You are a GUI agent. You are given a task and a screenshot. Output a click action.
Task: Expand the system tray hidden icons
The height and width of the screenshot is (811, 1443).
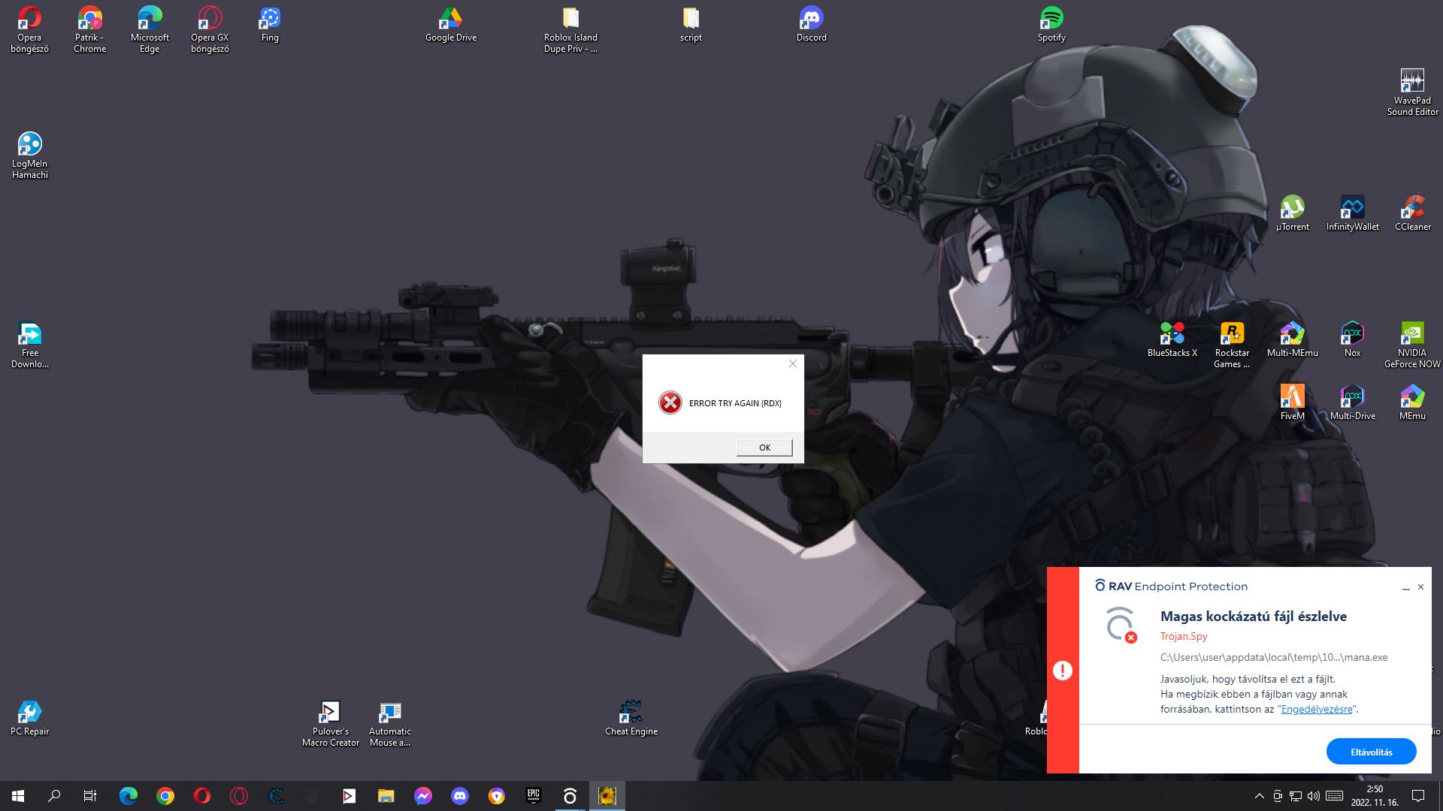[1260, 796]
